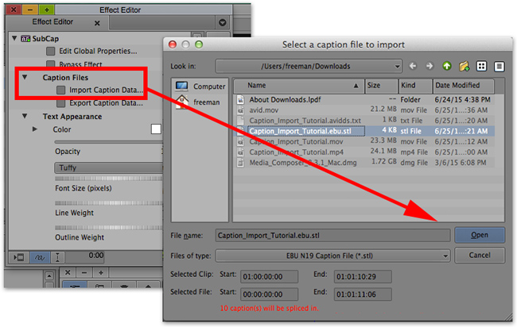This screenshot has width=517, height=327.
Task: Collapse the SubCap effect tree
Action: (x=14, y=38)
